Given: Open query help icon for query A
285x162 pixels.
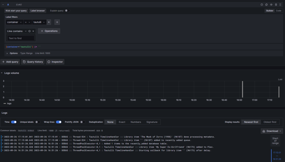Looking at the screenshot, I should [x=262, y=5].
